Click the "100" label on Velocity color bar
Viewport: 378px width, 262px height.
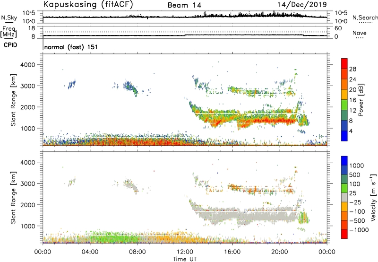pyautogui.click(x=355, y=184)
